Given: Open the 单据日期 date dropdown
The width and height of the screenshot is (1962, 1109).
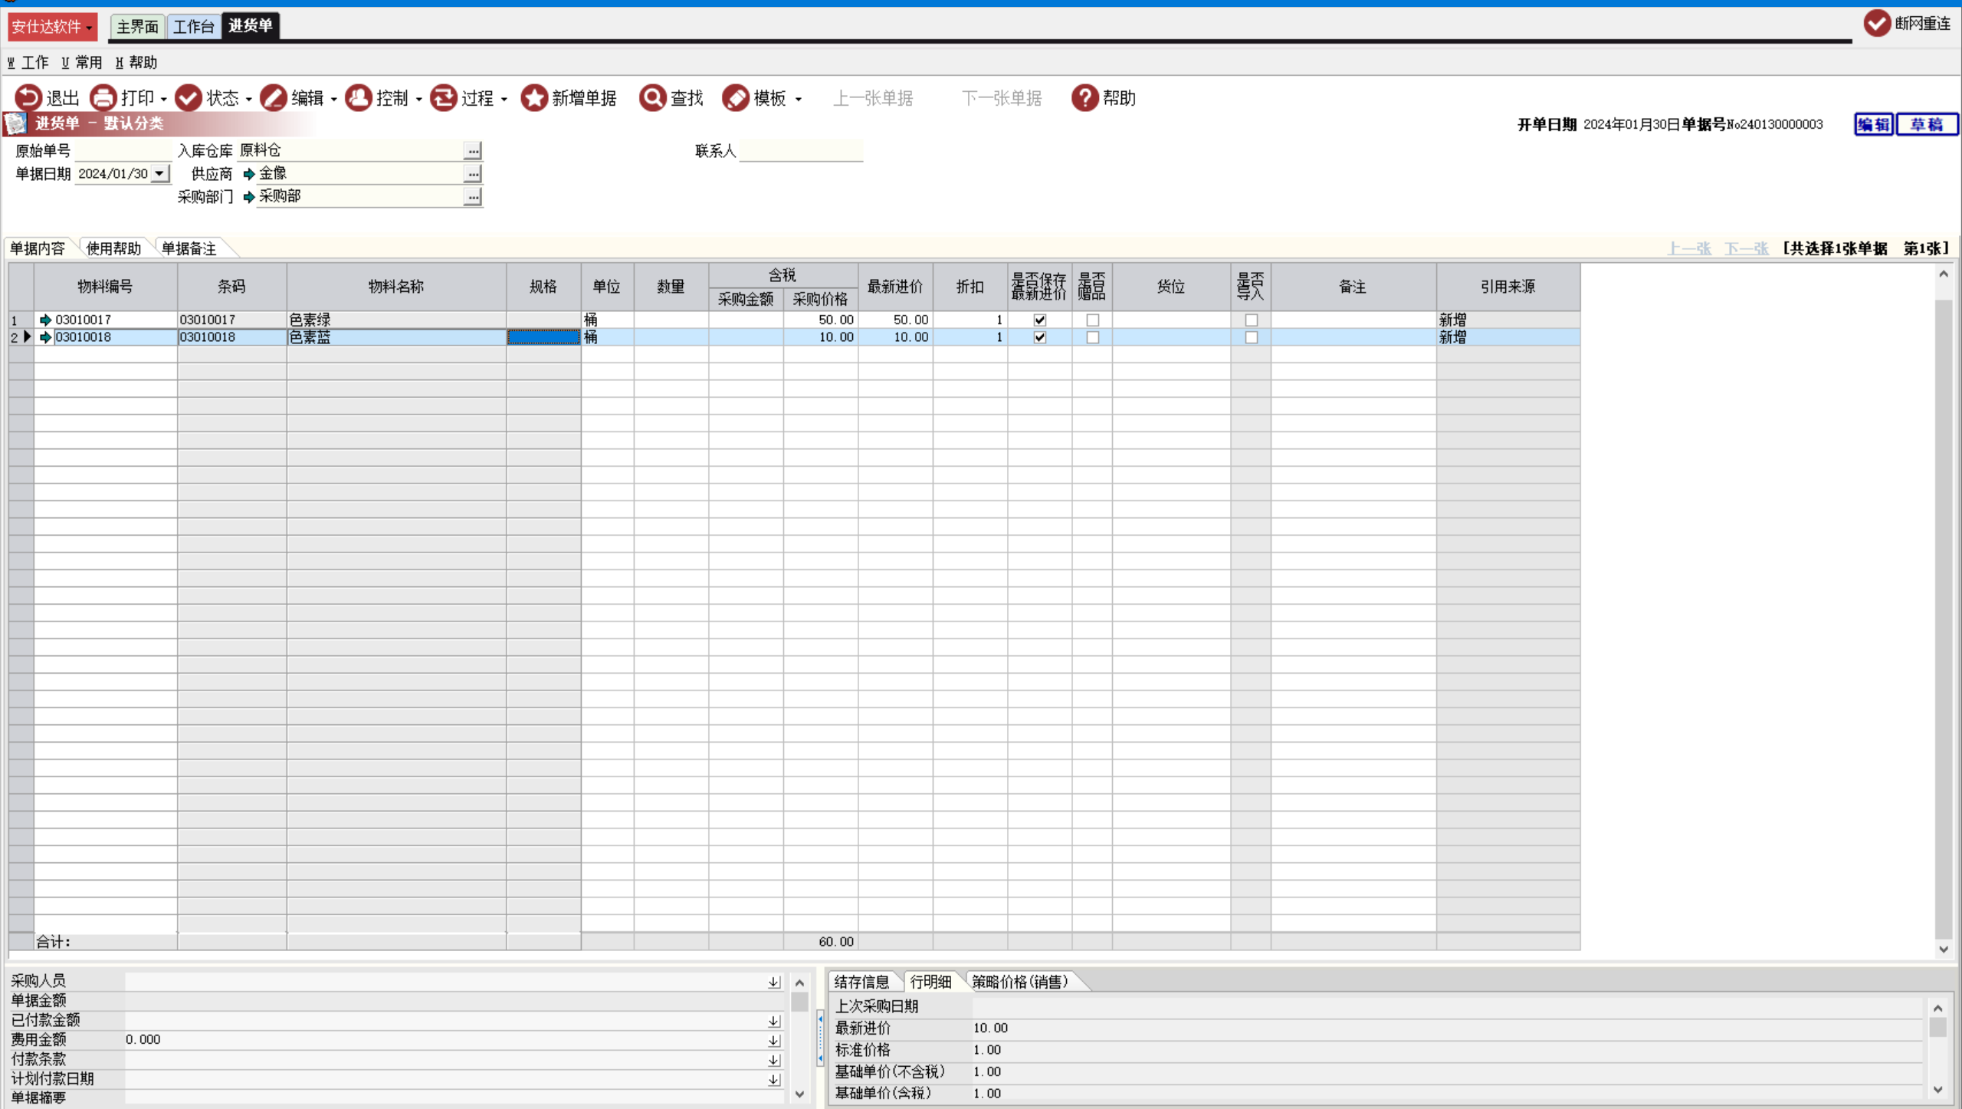Looking at the screenshot, I should point(159,174).
